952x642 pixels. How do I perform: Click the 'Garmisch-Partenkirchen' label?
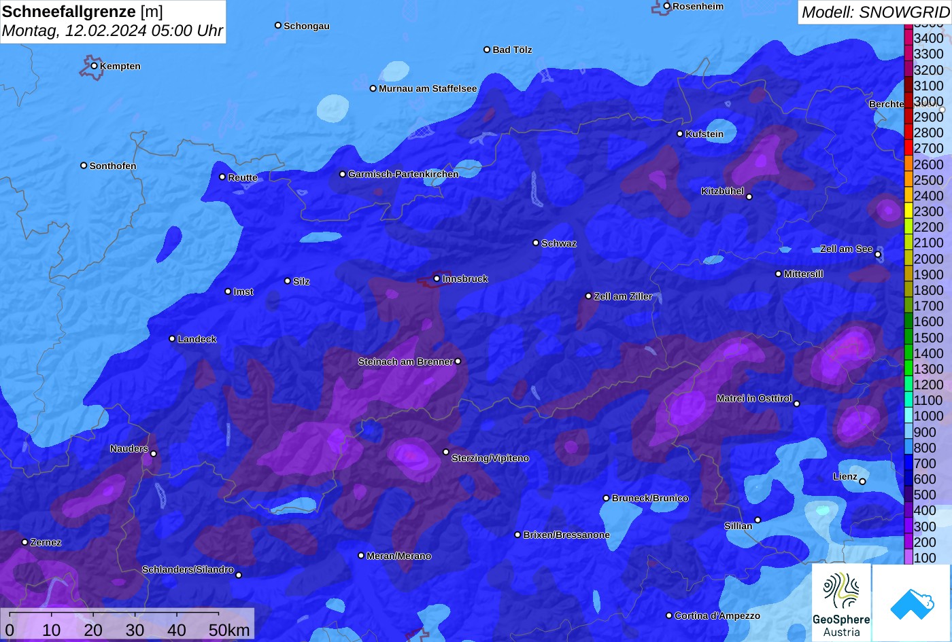403,175
